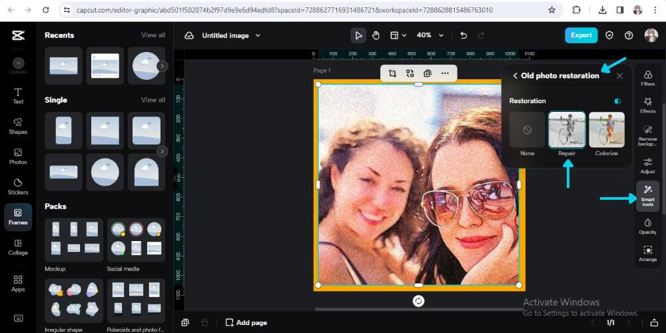The width and height of the screenshot is (666, 333).
Task: Select None restoration option
Action: click(x=527, y=130)
